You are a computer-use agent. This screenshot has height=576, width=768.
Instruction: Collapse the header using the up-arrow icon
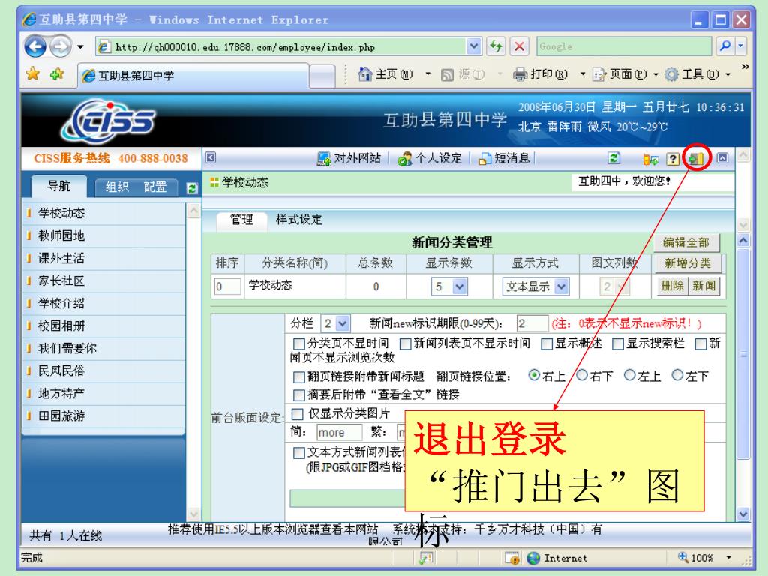[x=722, y=157]
